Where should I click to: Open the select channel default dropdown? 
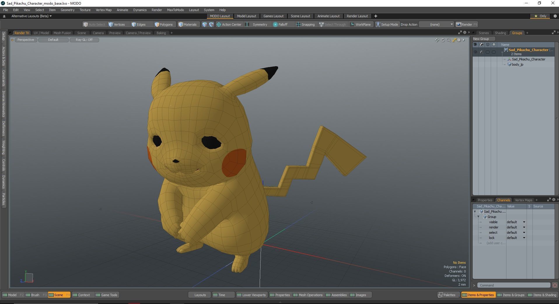pos(516,233)
